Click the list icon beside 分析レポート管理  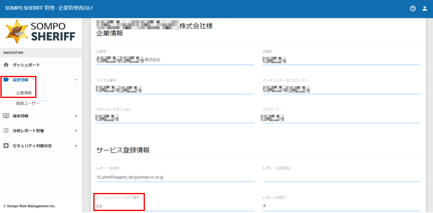point(6,131)
